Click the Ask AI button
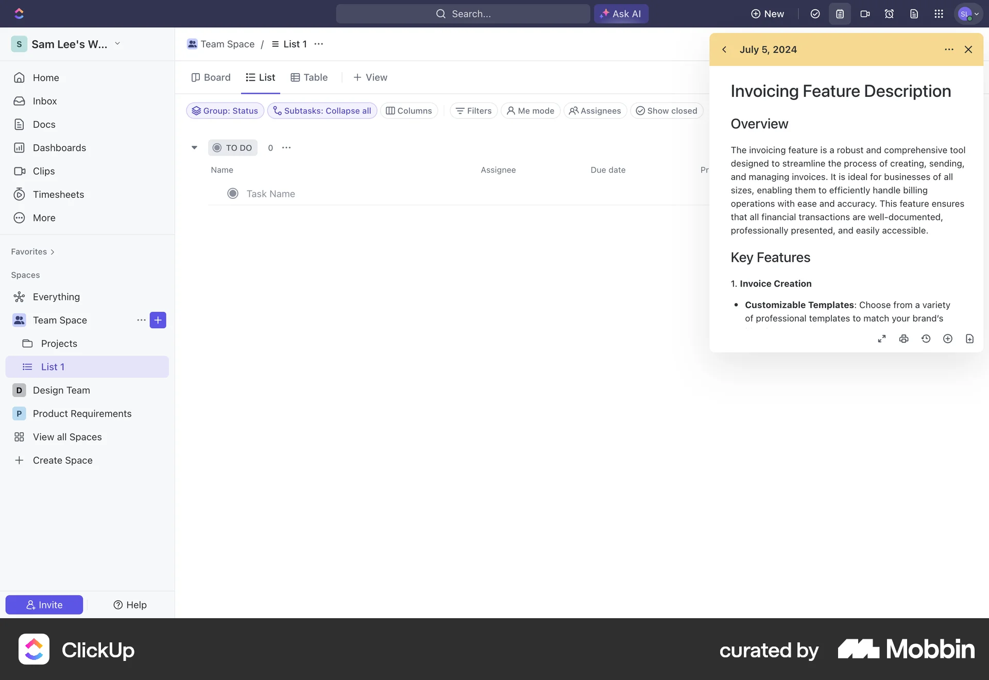Viewport: 989px width, 680px height. (621, 14)
